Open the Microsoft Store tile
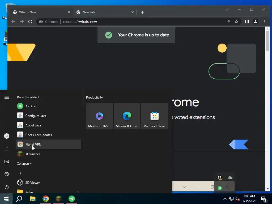 click(155, 116)
